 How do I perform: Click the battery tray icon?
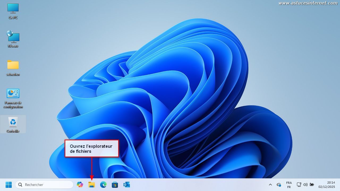312,185
